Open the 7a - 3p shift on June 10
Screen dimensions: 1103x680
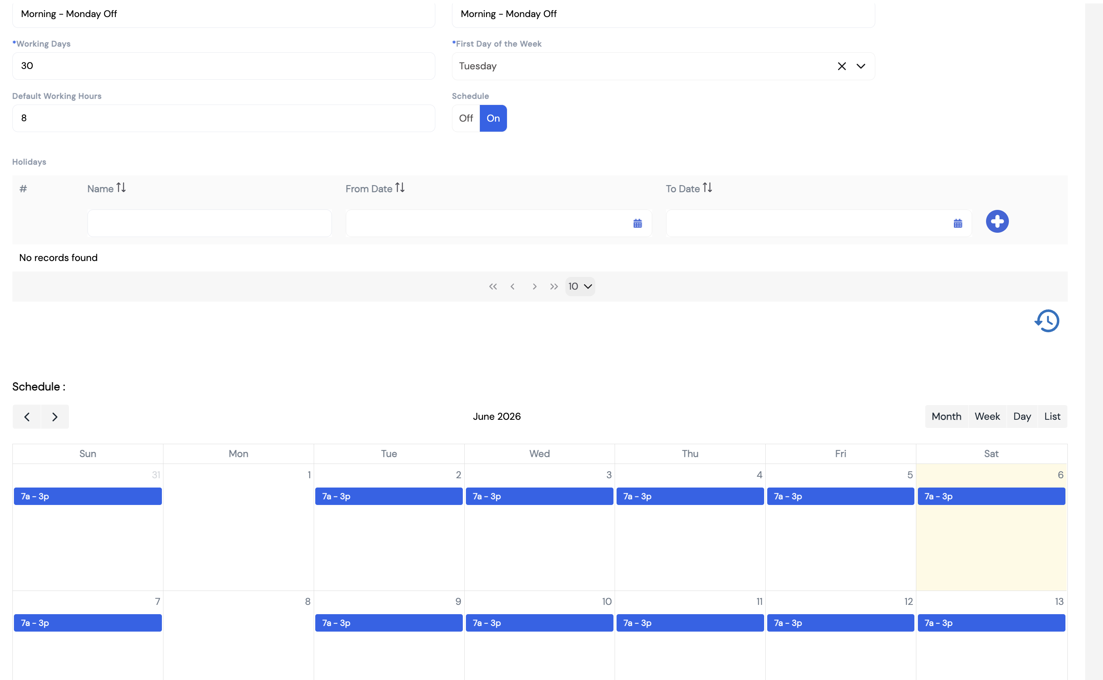[x=539, y=623]
